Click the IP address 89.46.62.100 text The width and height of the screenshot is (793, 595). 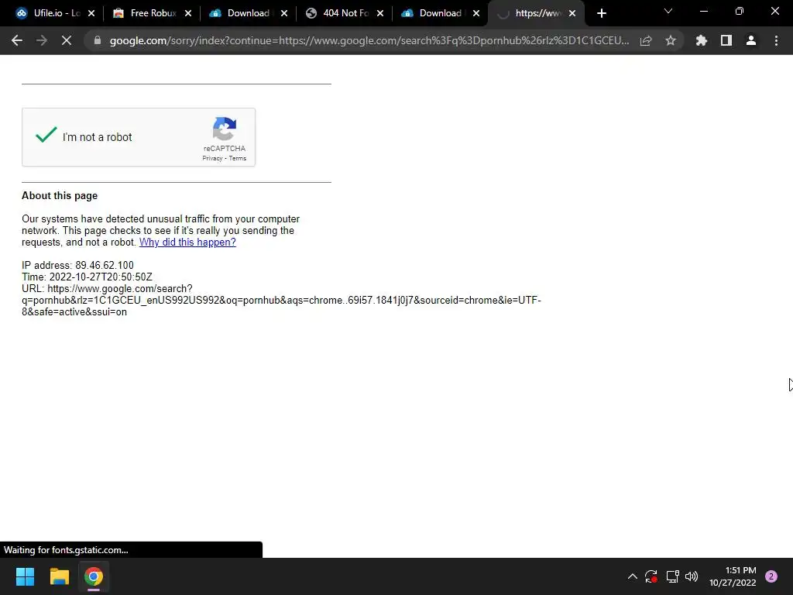coord(78,265)
